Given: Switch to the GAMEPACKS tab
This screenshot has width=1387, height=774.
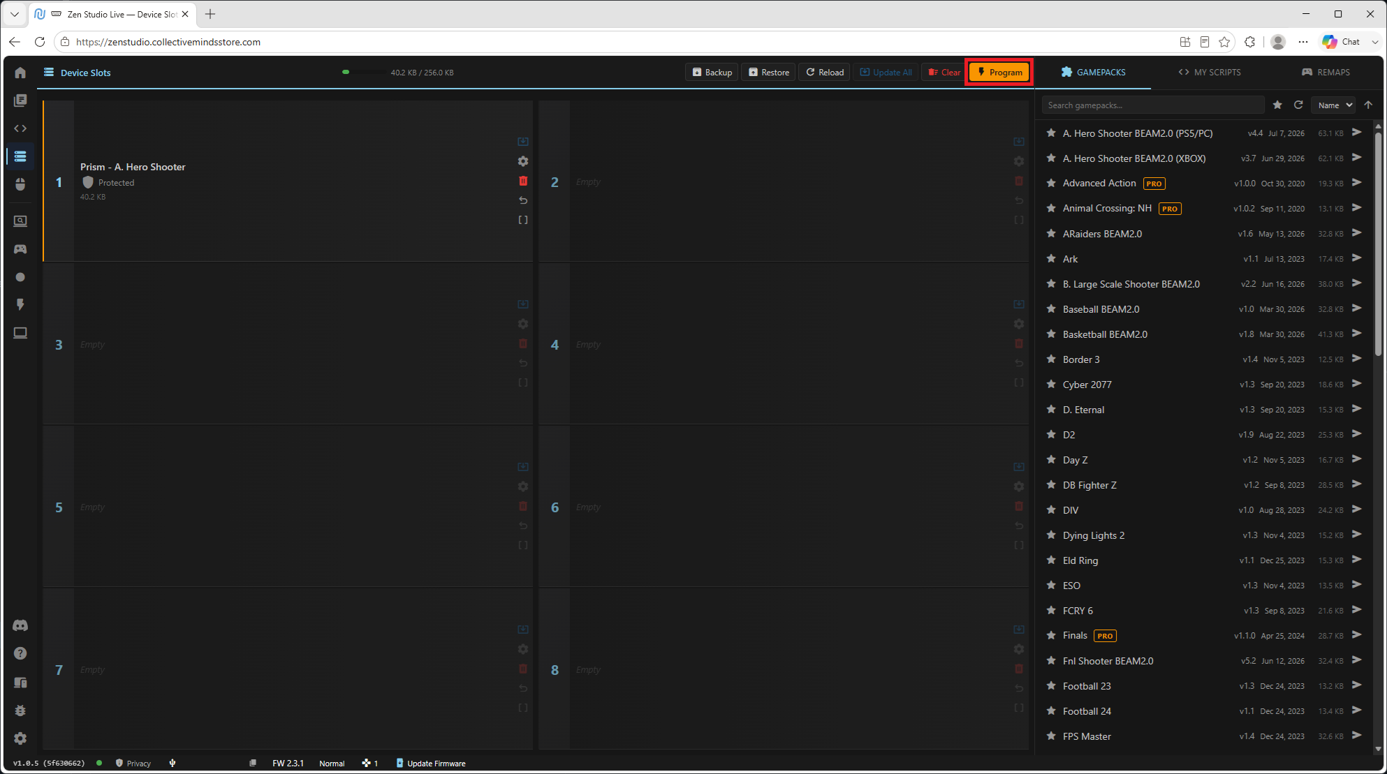Looking at the screenshot, I should pyautogui.click(x=1093, y=72).
